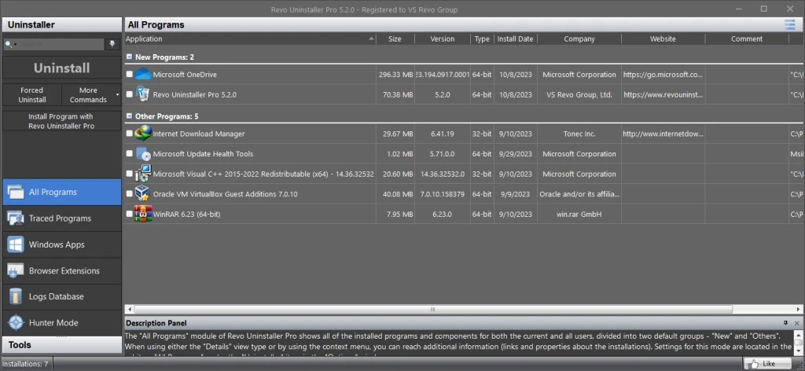The width and height of the screenshot is (805, 371).
Task: Check the Revo Uninstaller Pro 5.2.0 checkbox
Action: [x=130, y=94]
